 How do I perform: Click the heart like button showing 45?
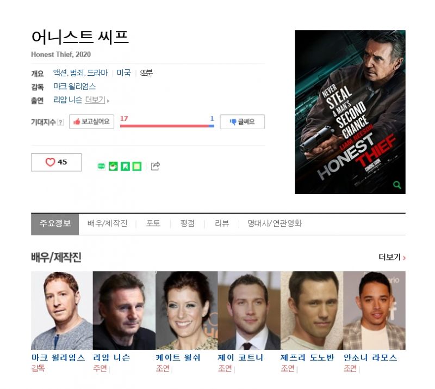coord(56,162)
